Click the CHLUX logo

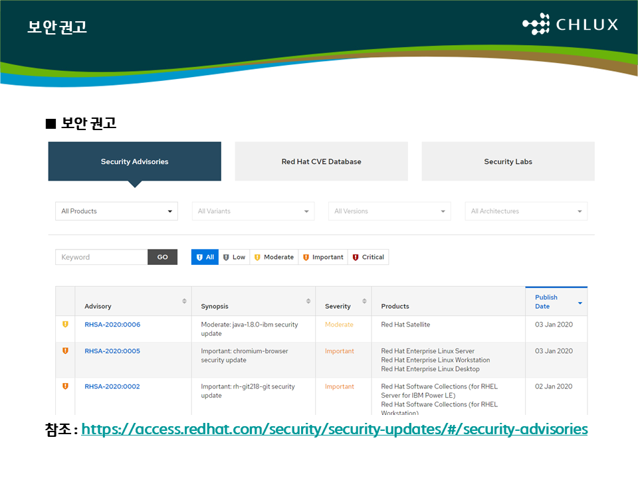pyautogui.click(x=570, y=24)
